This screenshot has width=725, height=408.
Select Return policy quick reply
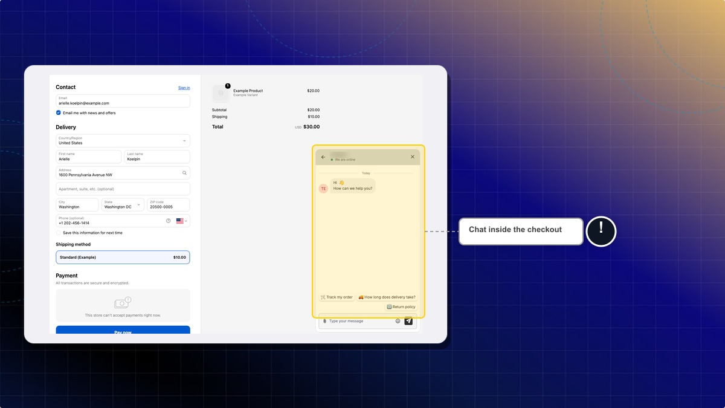point(401,307)
